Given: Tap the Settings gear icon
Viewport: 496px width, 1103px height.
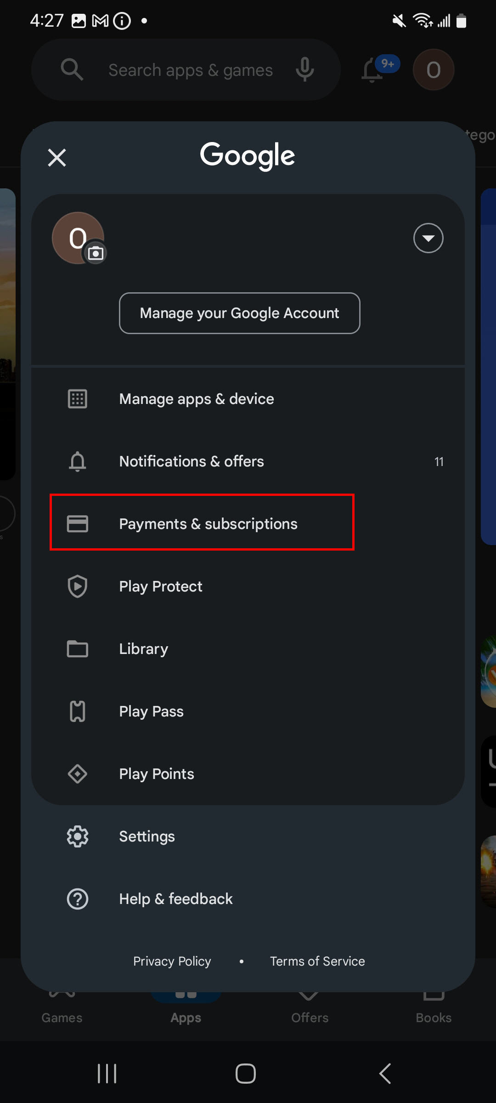Looking at the screenshot, I should (x=77, y=836).
